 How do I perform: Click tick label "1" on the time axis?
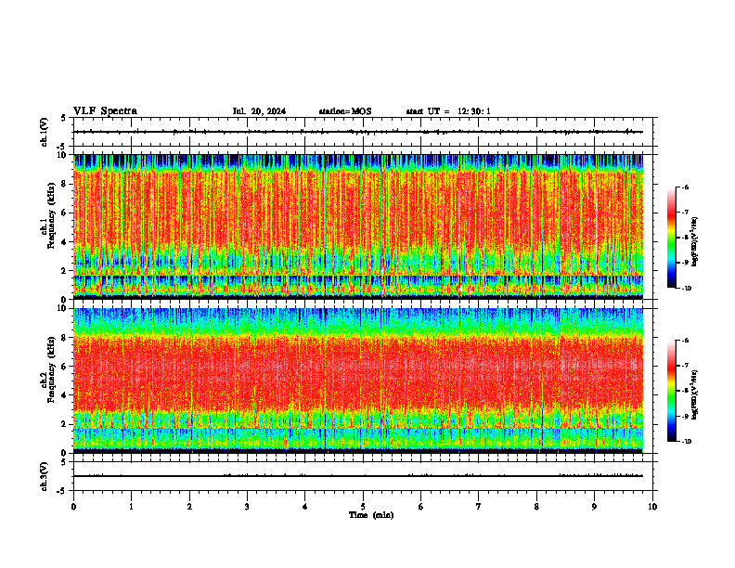pyautogui.click(x=131, y=507)
